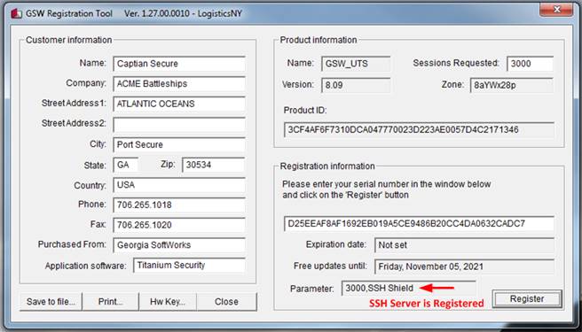Save registration info with Save to file button
The image size is (582, 332).
(x=51, y=302)
